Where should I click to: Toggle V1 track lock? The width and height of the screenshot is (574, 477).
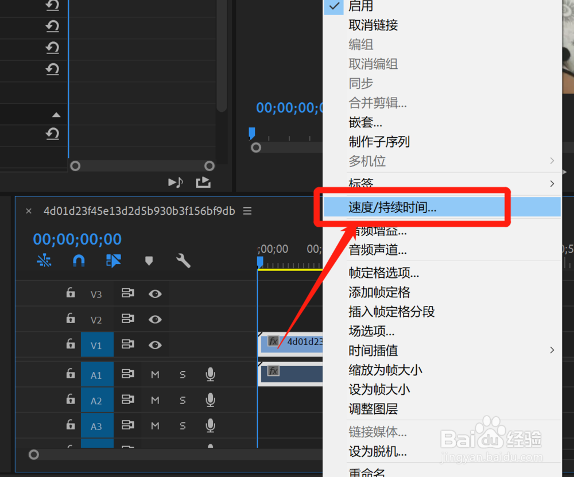pos(70,344)
